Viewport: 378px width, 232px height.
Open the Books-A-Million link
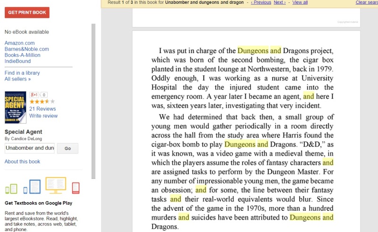[22, 55]
